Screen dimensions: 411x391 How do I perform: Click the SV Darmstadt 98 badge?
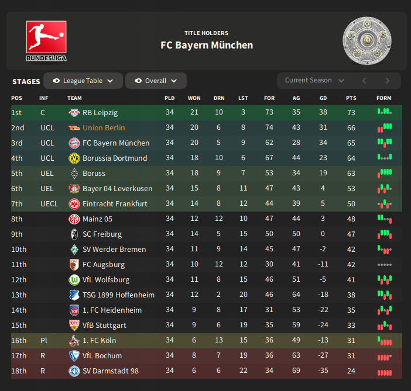click(x=74, y=371)
